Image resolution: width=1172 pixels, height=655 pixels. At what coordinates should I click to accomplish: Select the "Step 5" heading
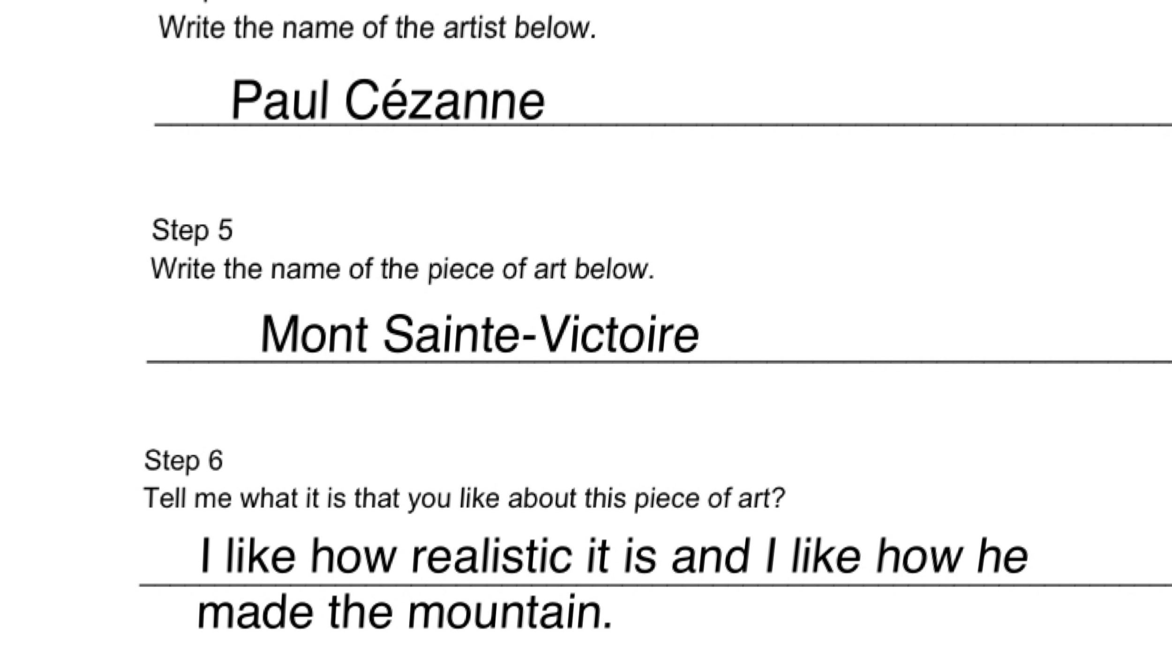192,230
